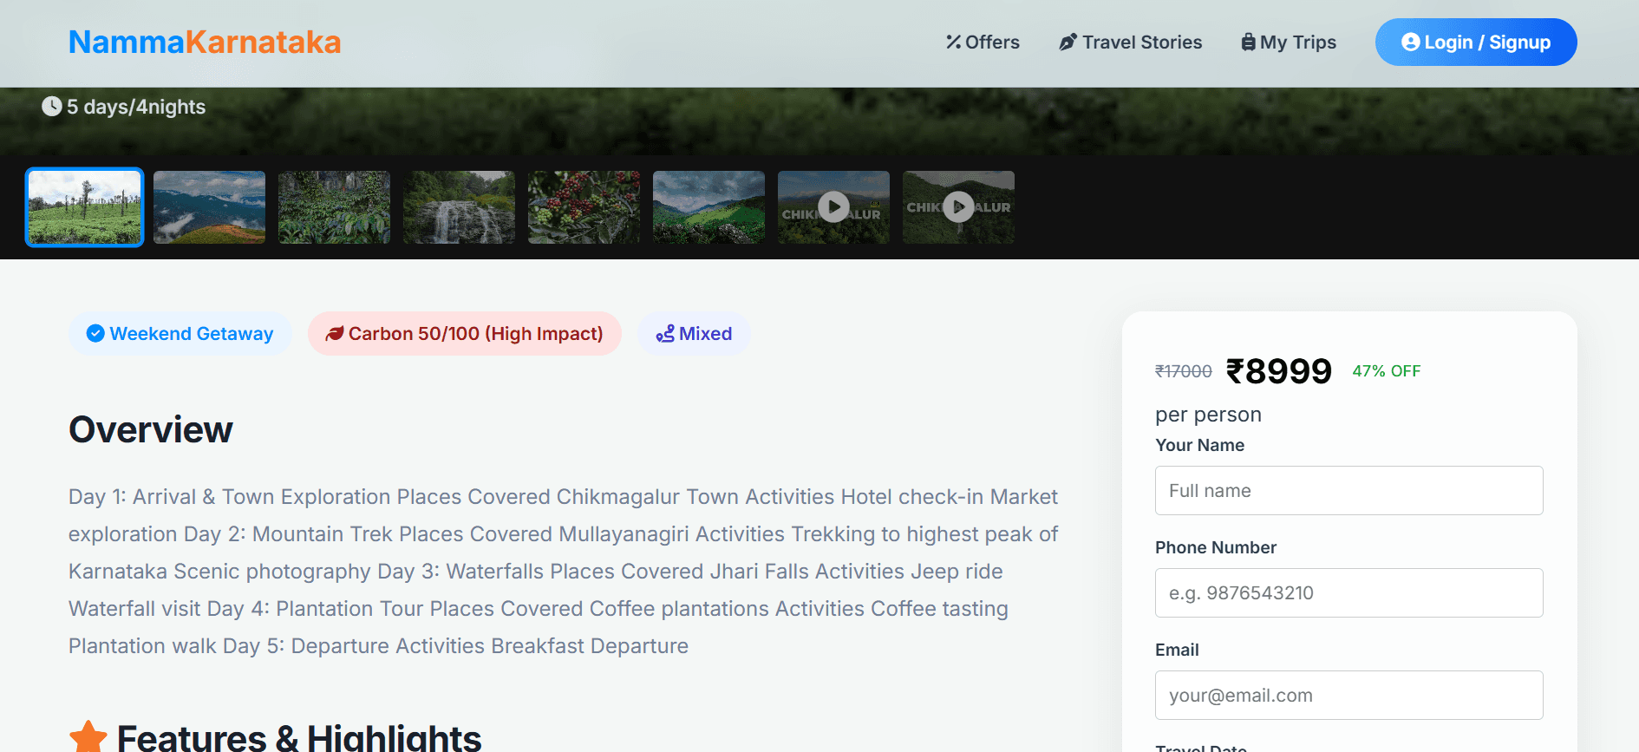Select the red coffee berries thumbnail
Image resolution: width=1639 pixels, height=752 pixels.
click(584, 207)
